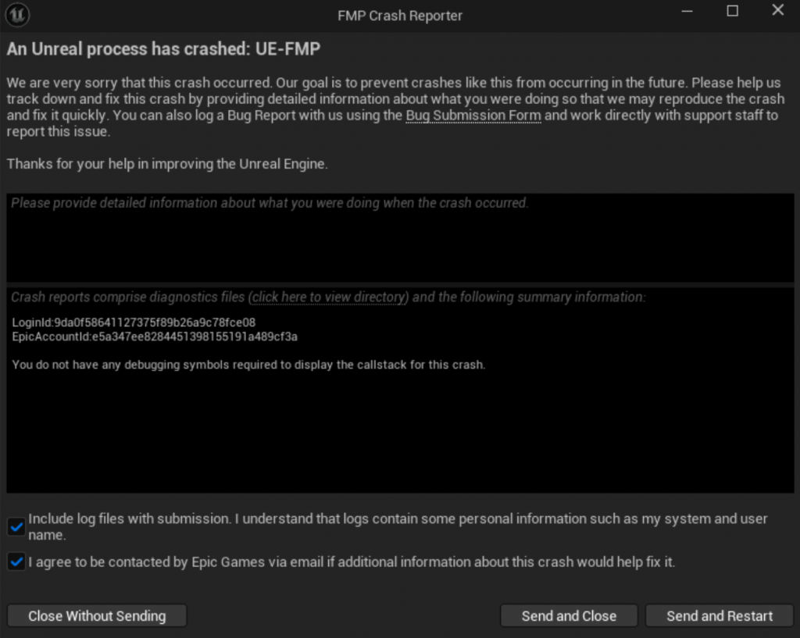Hit the Send and Restart button
800x638 pixels.
[720, 616]
